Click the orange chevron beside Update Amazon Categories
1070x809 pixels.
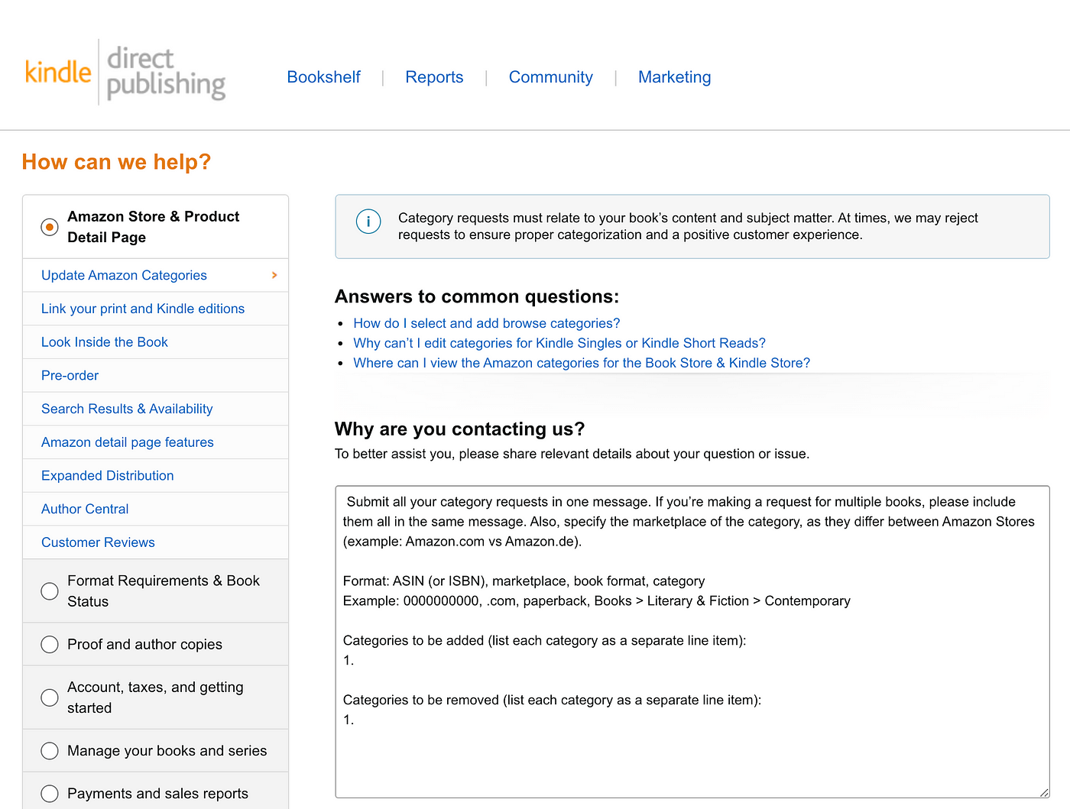coord(274,275)
